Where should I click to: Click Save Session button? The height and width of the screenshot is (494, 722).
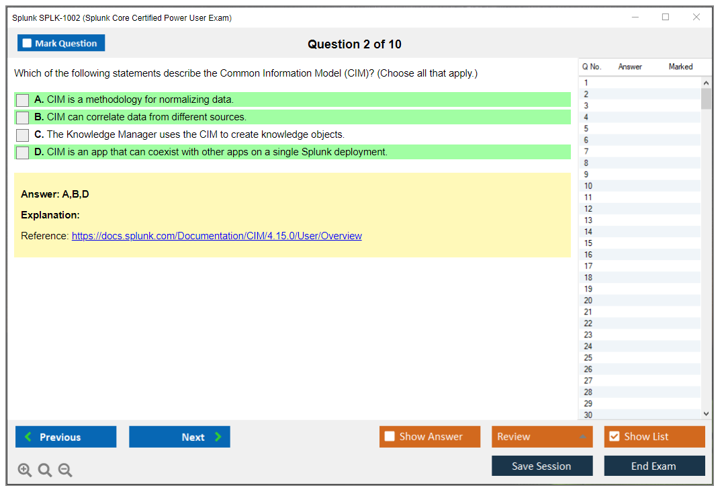(x=542, y=466)
